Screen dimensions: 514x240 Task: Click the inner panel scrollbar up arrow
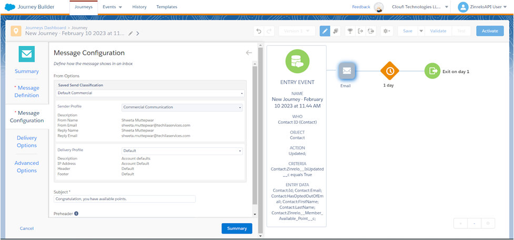[255, 63]
